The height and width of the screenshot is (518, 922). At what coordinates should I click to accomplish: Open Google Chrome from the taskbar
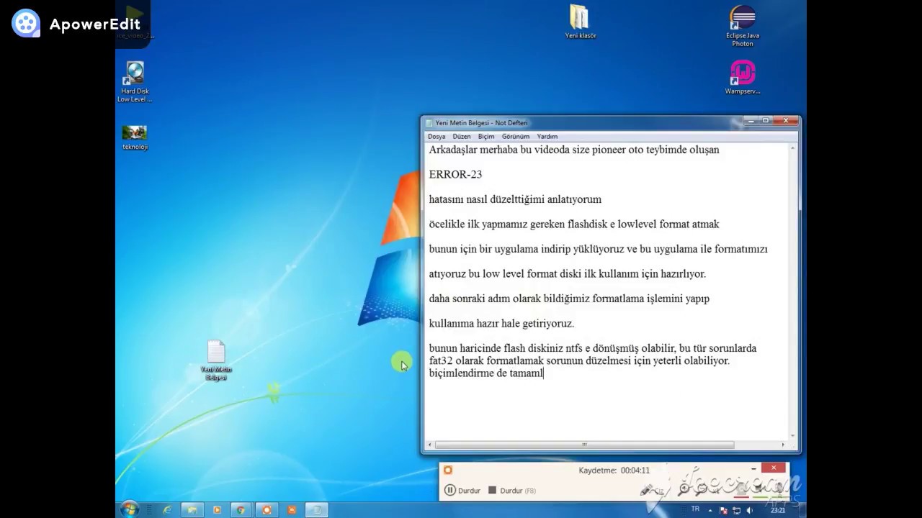(x=241, y=509)
